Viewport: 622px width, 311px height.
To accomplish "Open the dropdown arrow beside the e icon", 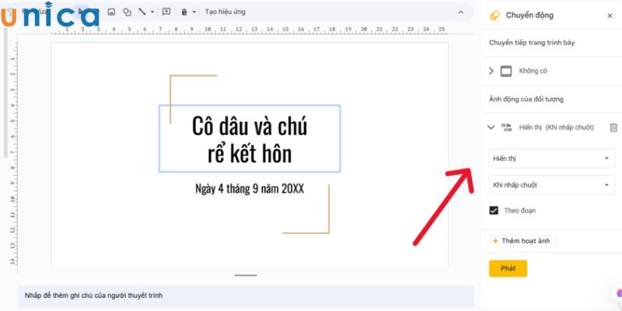I will click(194, 12).
